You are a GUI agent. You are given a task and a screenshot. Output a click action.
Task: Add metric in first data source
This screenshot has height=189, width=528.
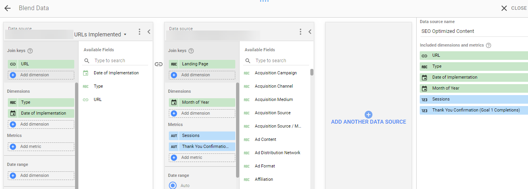tap(41, 147)
